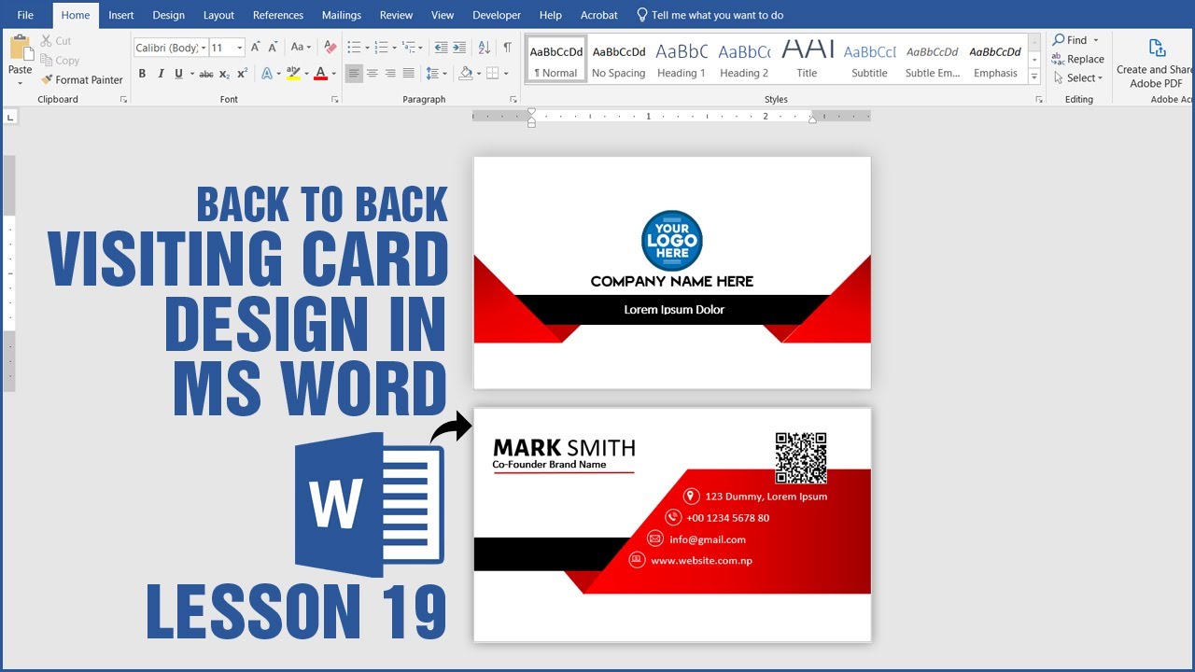The image size is (1195, 672).
Task: Switch to the Insert tab
Action: click(x=120, y=15)
